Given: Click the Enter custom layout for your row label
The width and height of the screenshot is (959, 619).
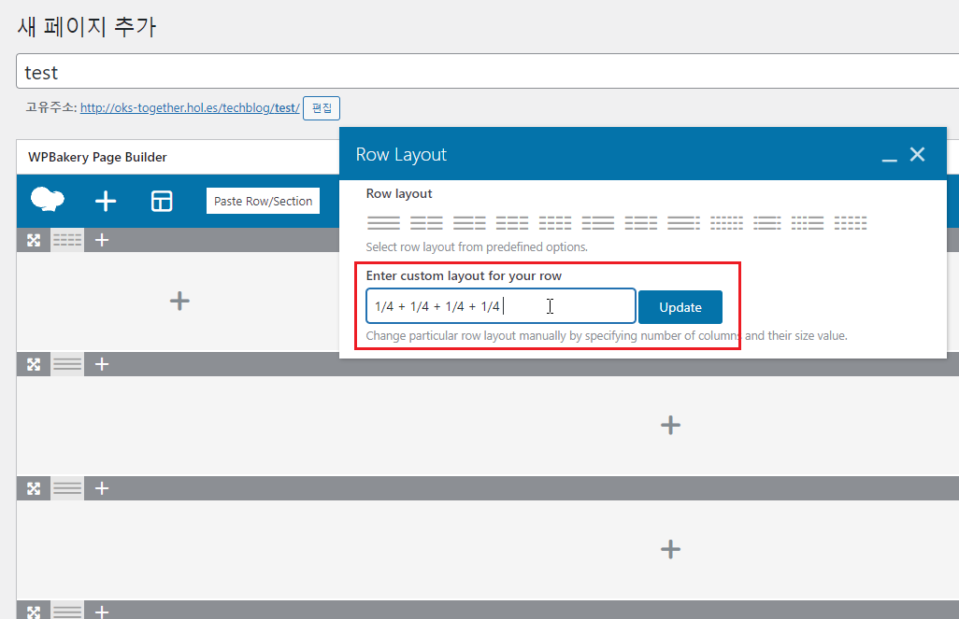Looking at the screenshot, I should [464, 275].
